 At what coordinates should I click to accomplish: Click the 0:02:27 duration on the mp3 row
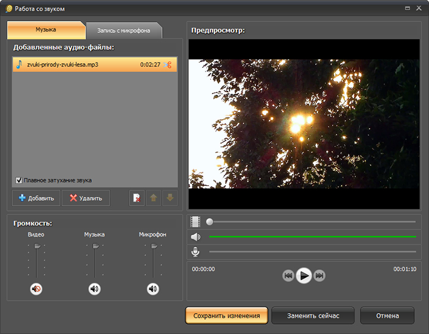(x=150, y=65)
